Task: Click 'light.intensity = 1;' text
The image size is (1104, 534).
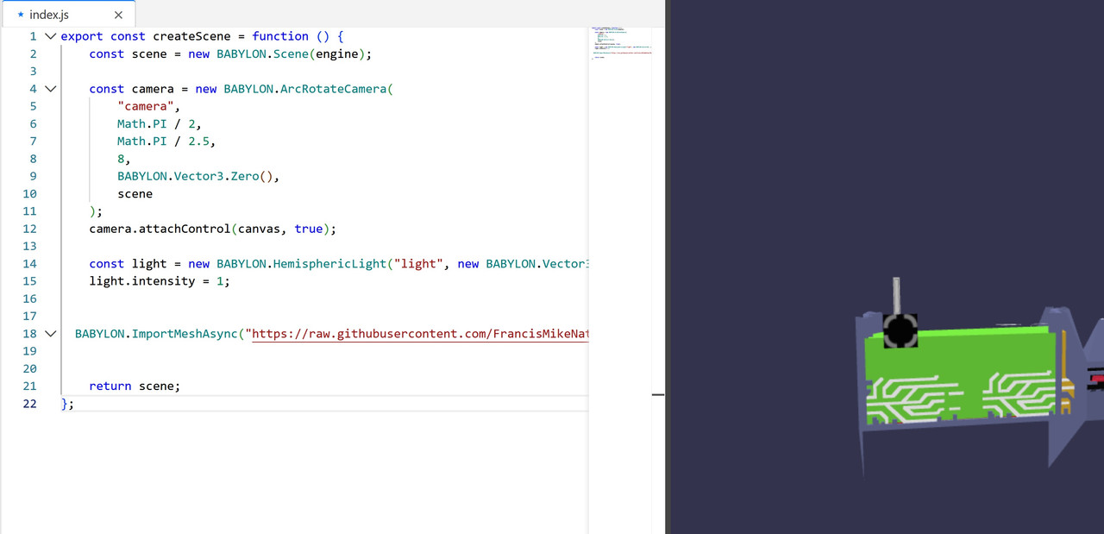Action: 160,281
